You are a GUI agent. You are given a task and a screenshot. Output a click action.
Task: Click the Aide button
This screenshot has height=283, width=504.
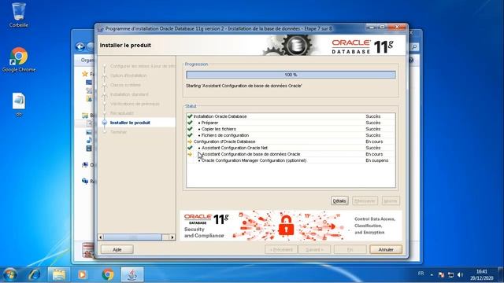point(117,249)
